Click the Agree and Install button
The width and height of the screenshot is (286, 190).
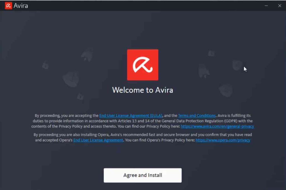point(143,175)
